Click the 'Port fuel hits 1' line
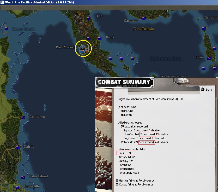The image size is (218, 192). [127, 169]
